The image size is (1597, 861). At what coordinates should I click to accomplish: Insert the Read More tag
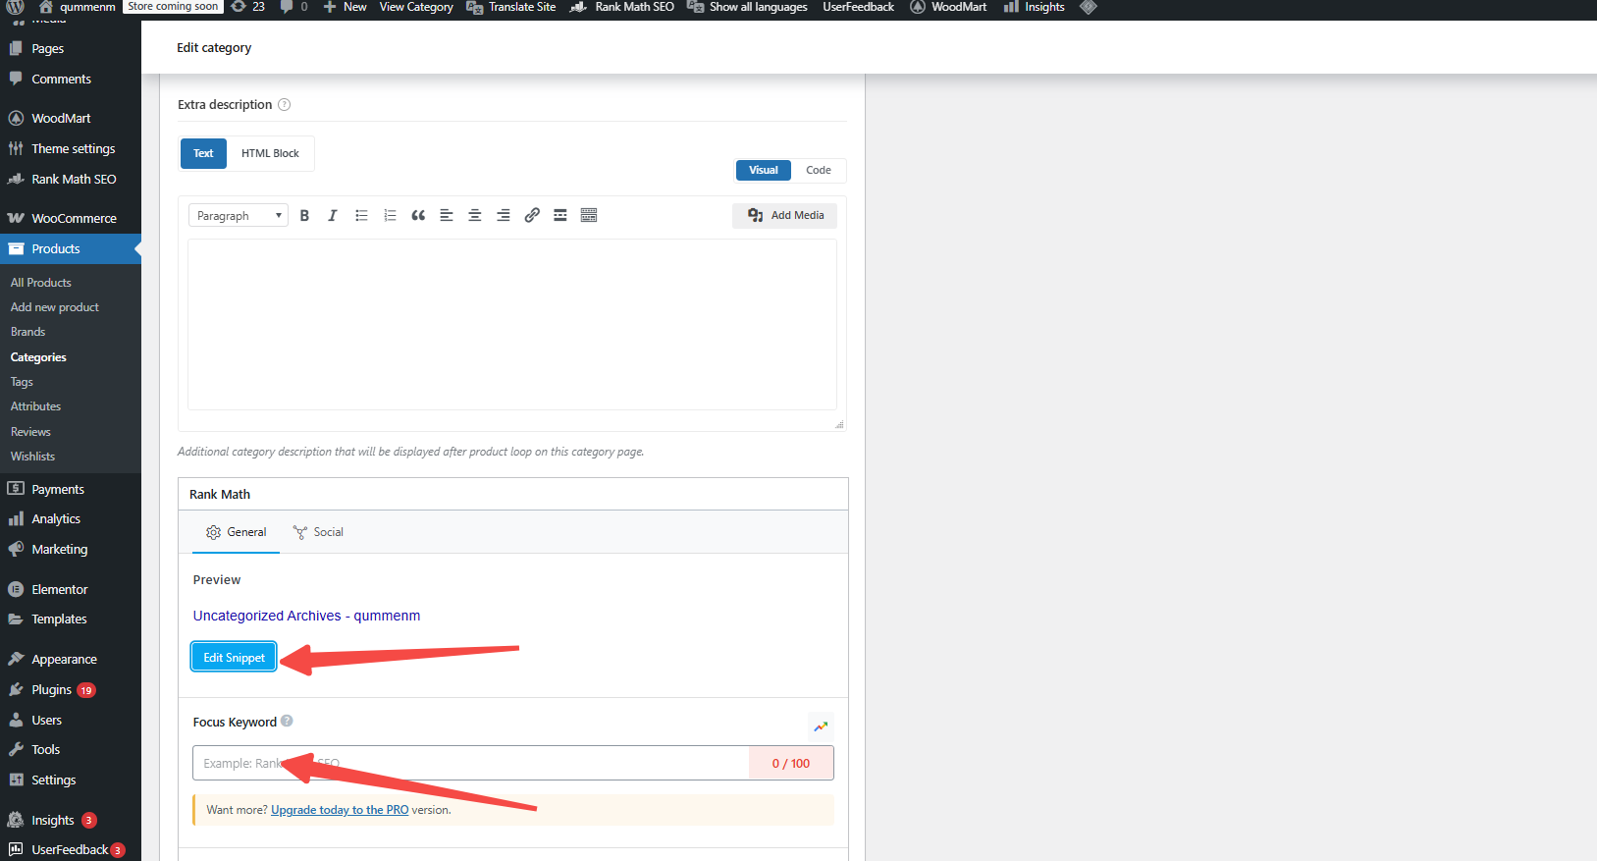(x=560, y=216)
